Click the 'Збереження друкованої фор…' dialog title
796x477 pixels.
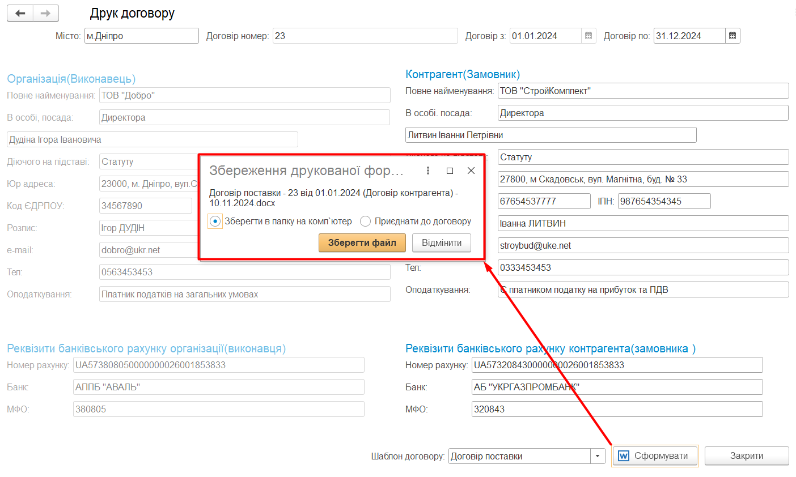click(306, 171)
